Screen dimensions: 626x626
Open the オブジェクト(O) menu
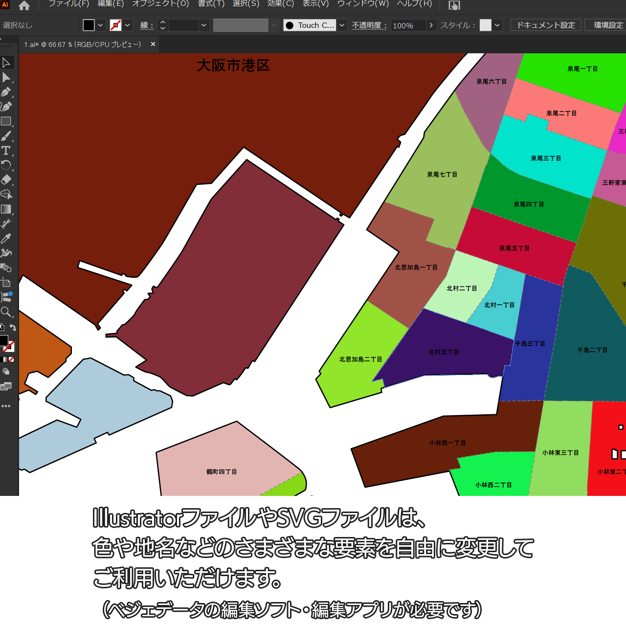click(160, 4)
